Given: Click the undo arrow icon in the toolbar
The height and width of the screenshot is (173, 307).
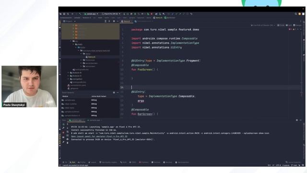Looking at the screenshot, I should tap(191, 14).
